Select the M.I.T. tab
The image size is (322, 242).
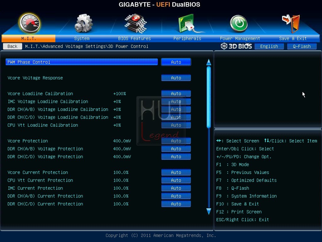click(x=29, y=38)
